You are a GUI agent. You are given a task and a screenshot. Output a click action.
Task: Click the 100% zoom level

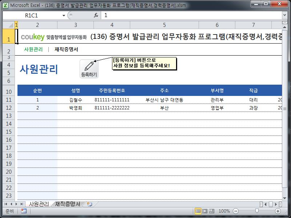coord(224,211)
